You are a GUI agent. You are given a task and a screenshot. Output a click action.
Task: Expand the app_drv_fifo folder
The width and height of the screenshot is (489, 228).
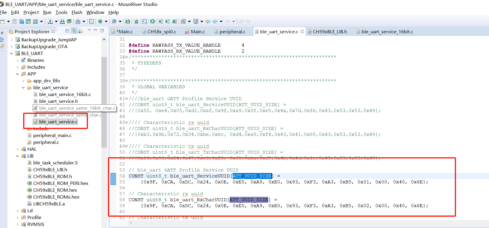coord(23,81)
